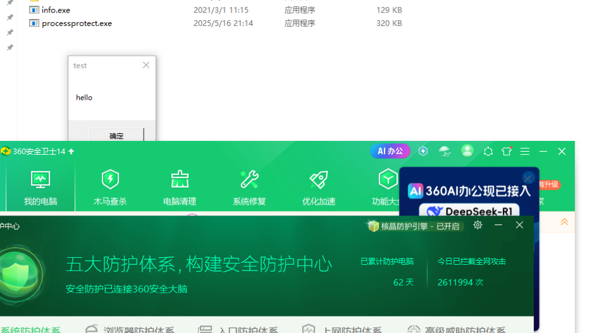Click the 360AI办公现已接入 headline
The width and height of the screenshot is (602, 333).
478,191
